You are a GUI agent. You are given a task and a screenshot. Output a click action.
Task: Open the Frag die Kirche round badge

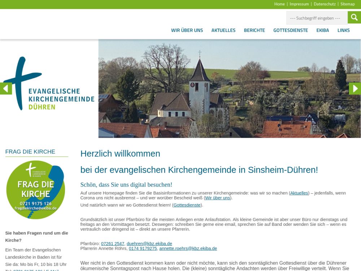click(36, 190)
